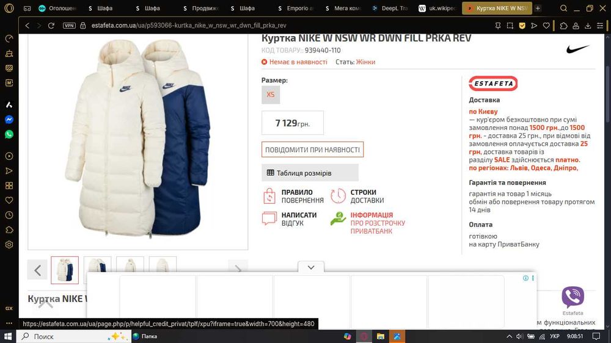Open the downloads panel
Image resolution: width=611 pixels, height=343 pixels.
588,25
